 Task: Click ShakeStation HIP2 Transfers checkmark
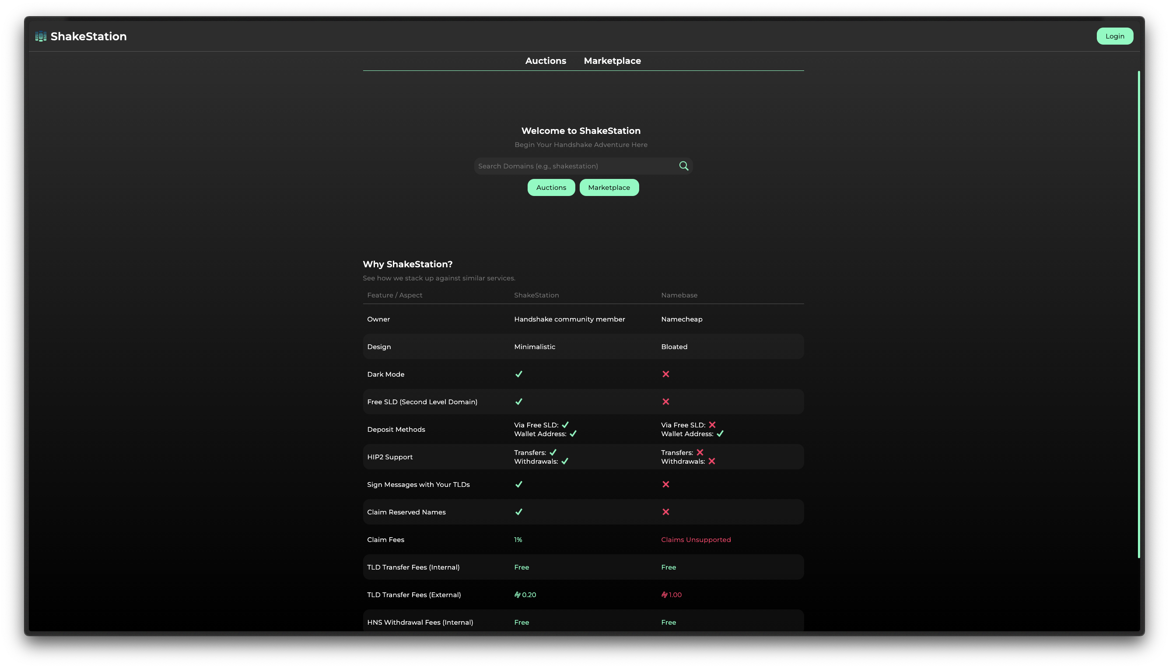coord(553,452)
